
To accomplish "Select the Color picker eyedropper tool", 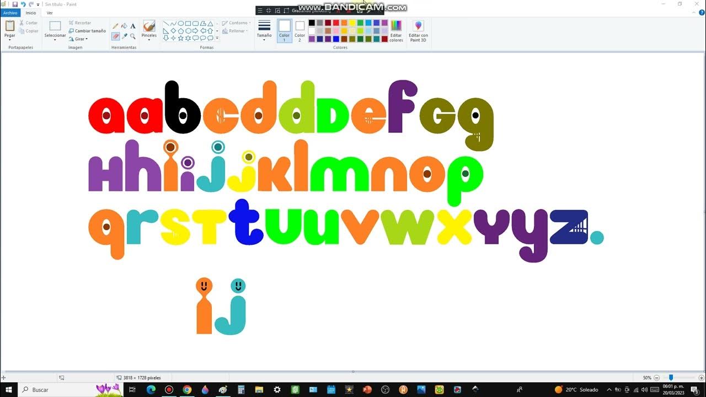I will [124, 36].
